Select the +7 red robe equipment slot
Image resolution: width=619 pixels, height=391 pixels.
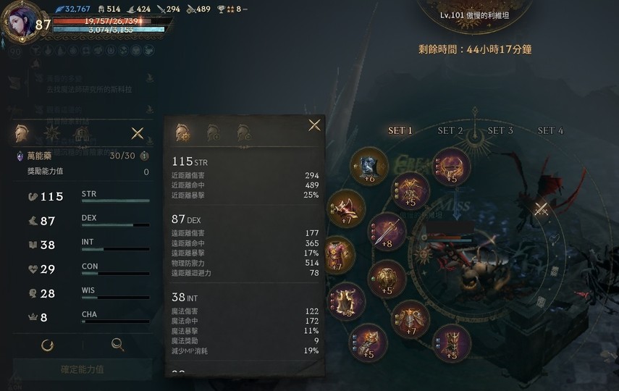339,255
